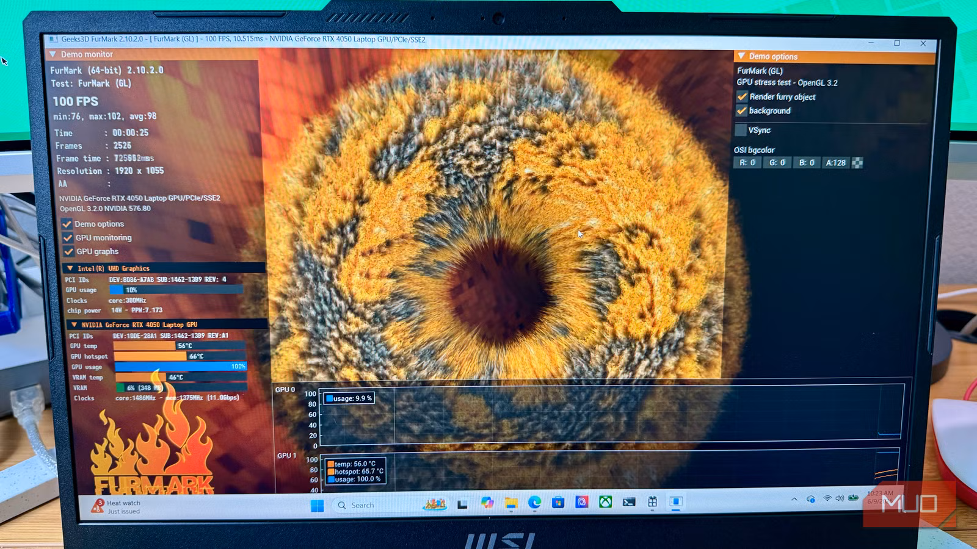Click the GPU stress test - OpenGL 3.2 text
Viewport: 977px width, 549px height.
coord(787,82)
